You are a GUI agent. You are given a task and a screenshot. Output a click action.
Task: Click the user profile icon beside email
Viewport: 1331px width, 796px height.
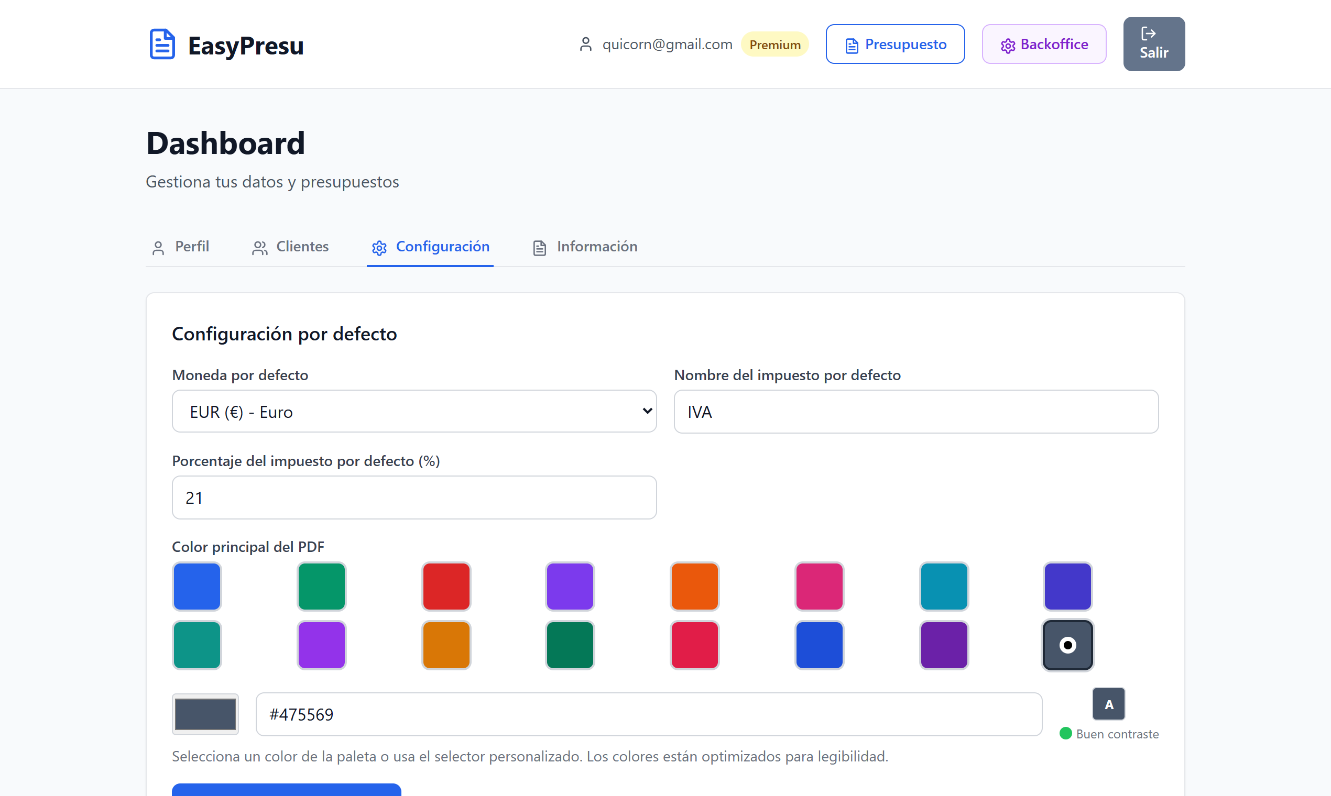point(585,45)
